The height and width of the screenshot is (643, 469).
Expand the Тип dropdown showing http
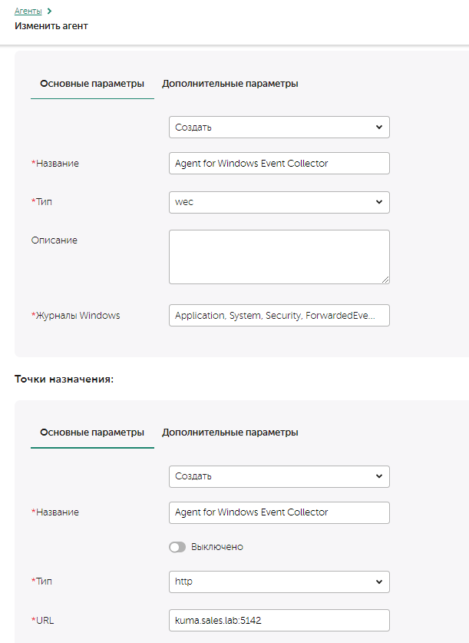point(279,582)
